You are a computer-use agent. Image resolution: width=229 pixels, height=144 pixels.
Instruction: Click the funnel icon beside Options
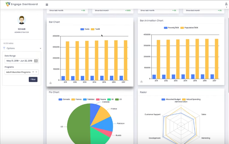4,48
